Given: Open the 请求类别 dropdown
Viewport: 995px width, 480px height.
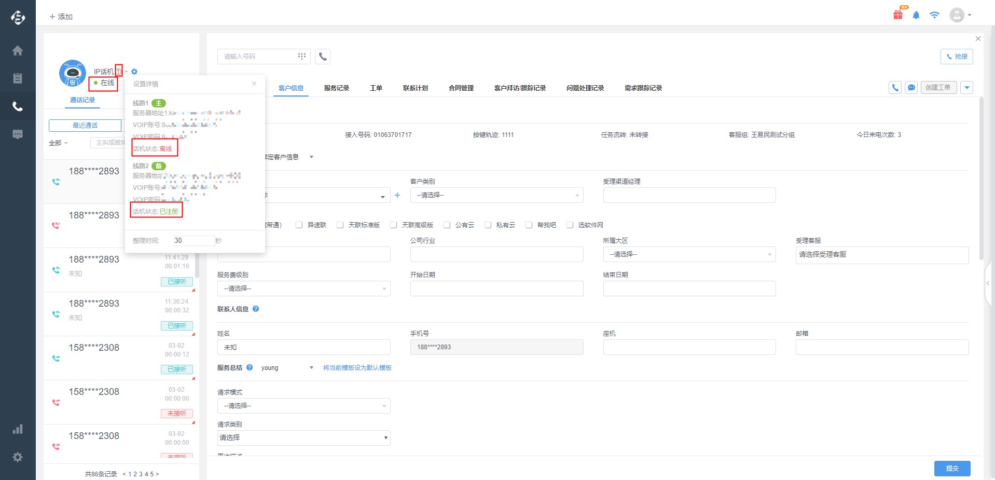Looking at the screenshot, I should tap(303, 437).
